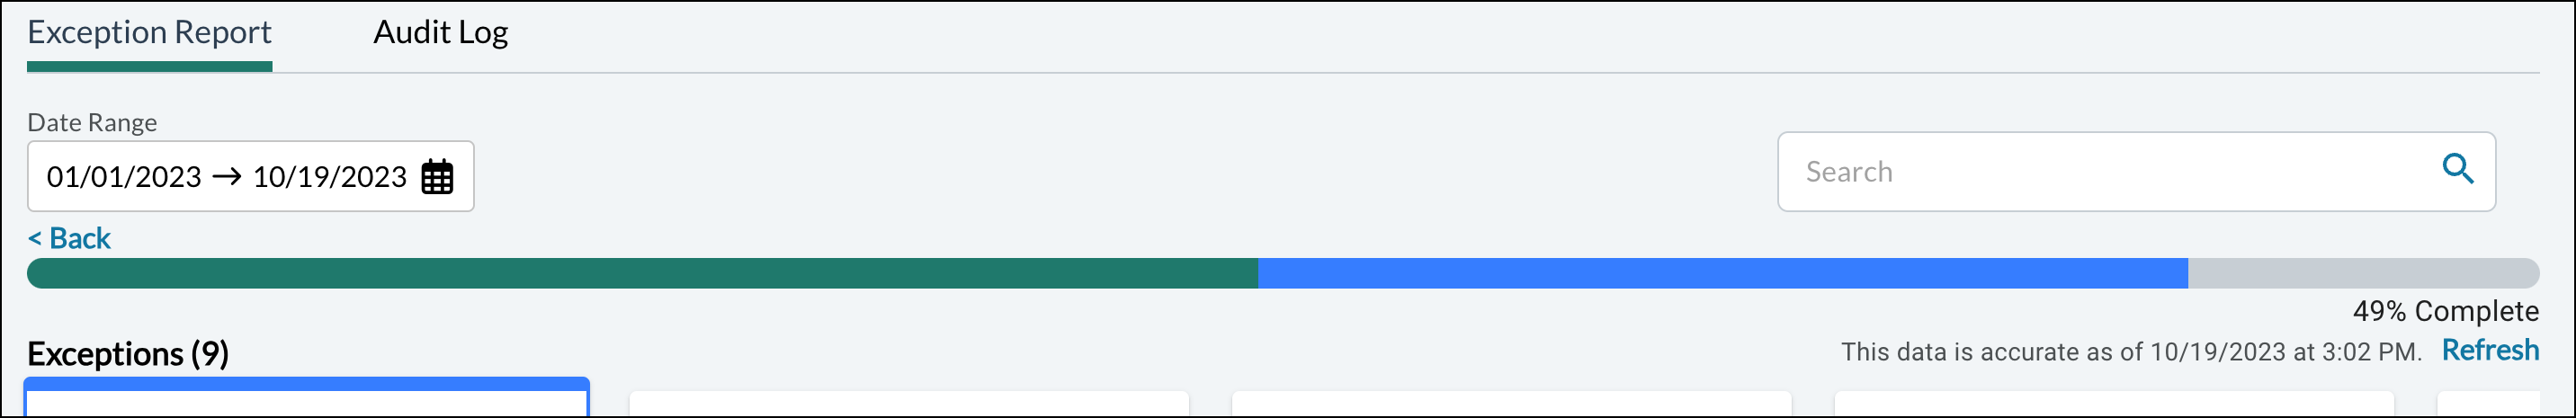Open the Audit Log tab
This screenshot has width=2576, height=418.
pos(440,33)
